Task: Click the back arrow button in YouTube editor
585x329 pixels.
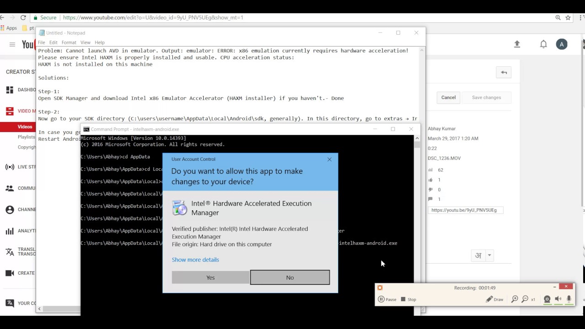Action: coord(504,73)
